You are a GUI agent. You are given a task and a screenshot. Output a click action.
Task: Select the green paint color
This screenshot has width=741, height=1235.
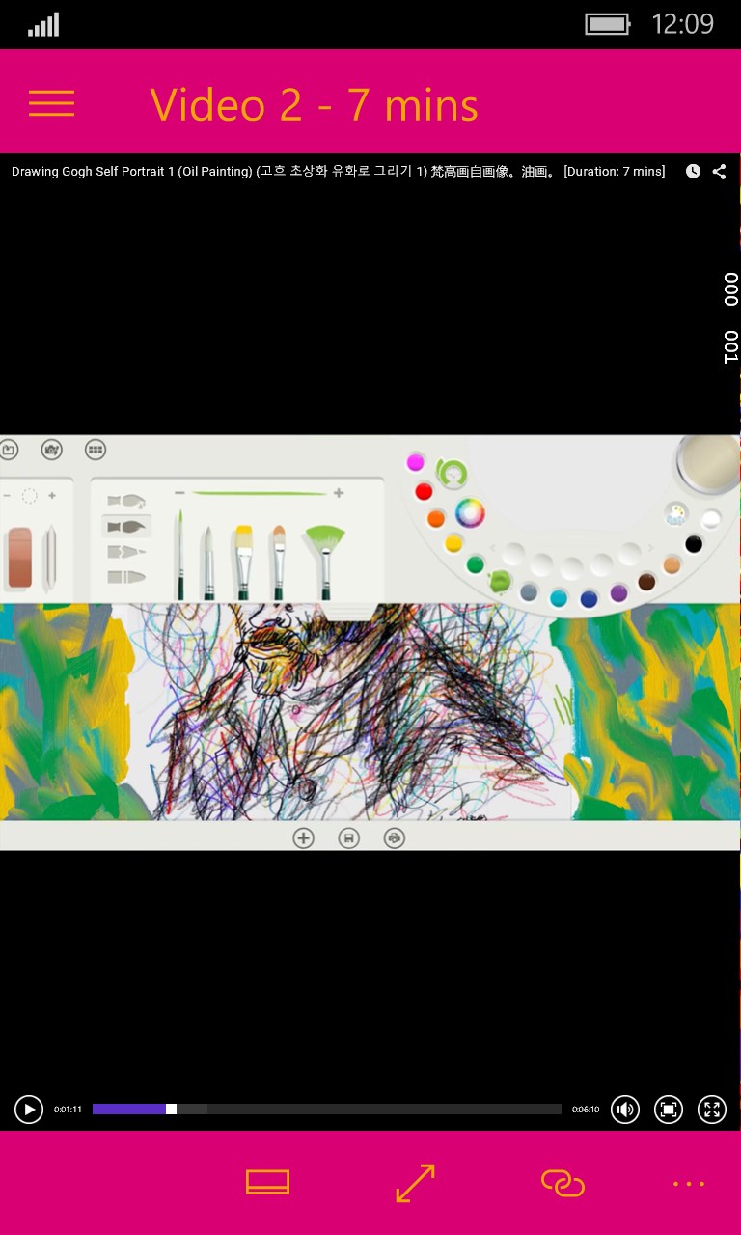(x=476, y=564)
